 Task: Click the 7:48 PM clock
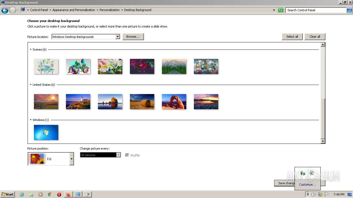pyautogui.click(x=339, y=194)
